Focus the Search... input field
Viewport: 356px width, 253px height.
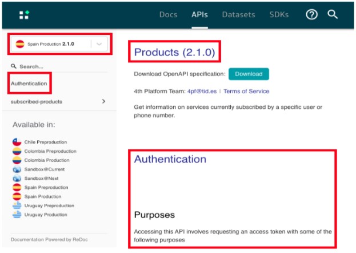[x=59, y=66]
